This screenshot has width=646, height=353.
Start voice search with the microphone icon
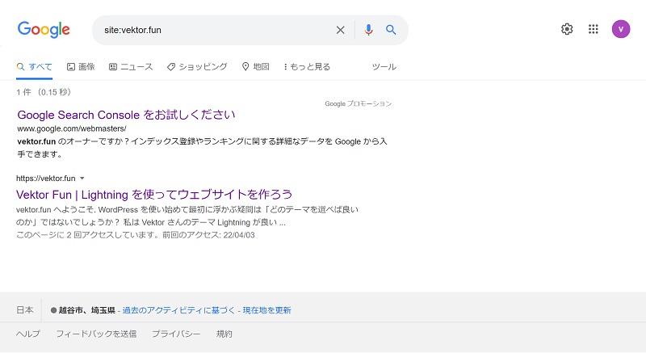pyautogui.click(x=368, y=30)
